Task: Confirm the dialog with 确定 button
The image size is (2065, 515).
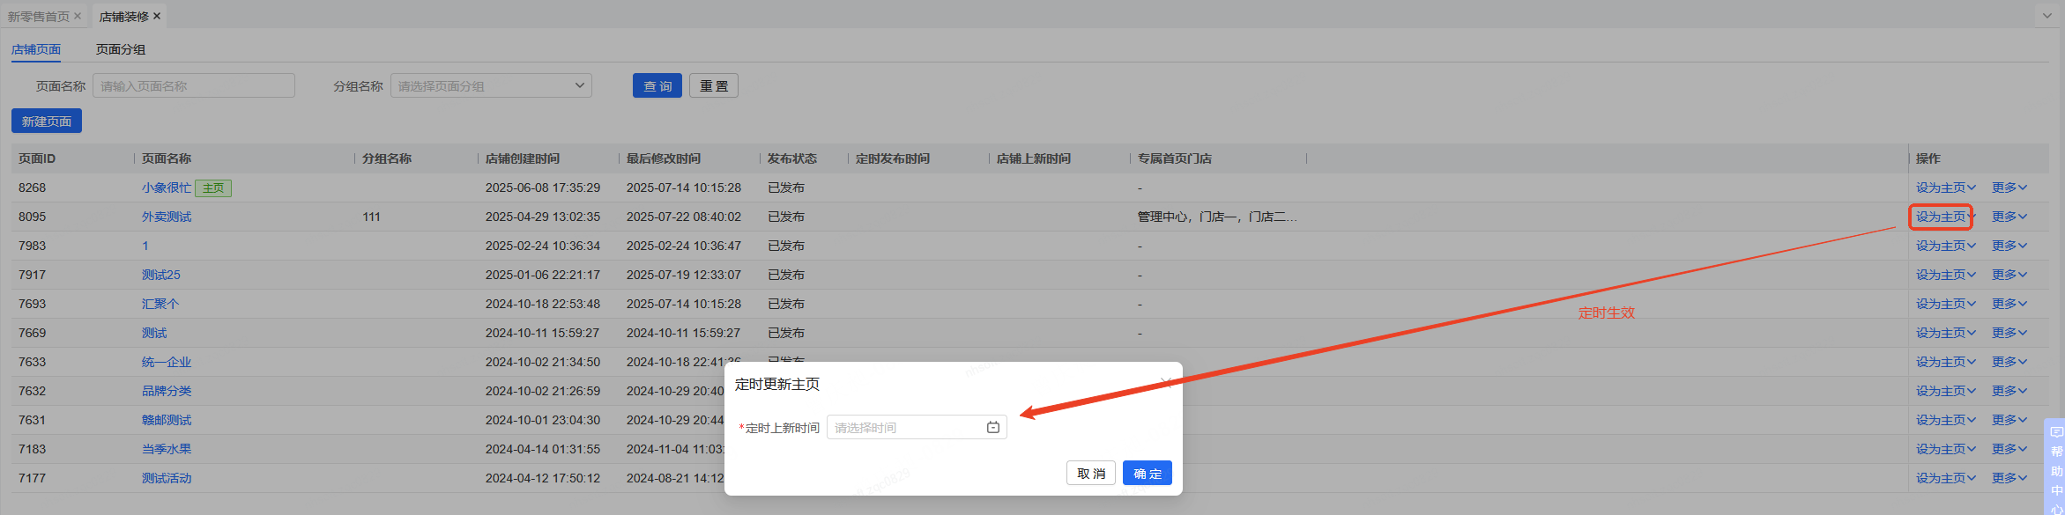Action: (x=1147, y=474)
